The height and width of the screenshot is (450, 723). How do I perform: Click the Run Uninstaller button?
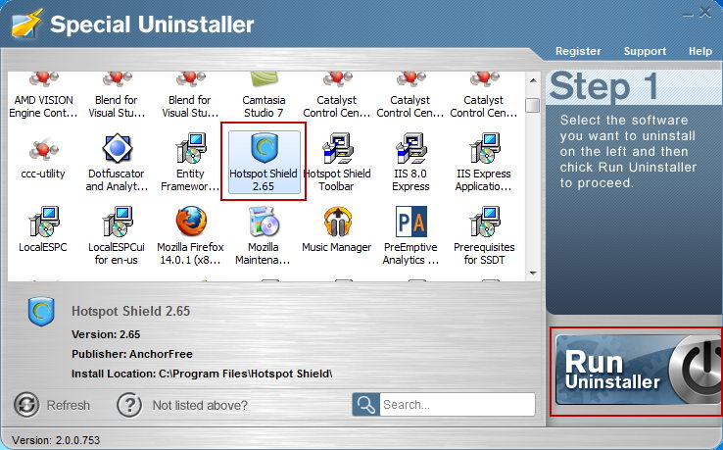(638, 371)
